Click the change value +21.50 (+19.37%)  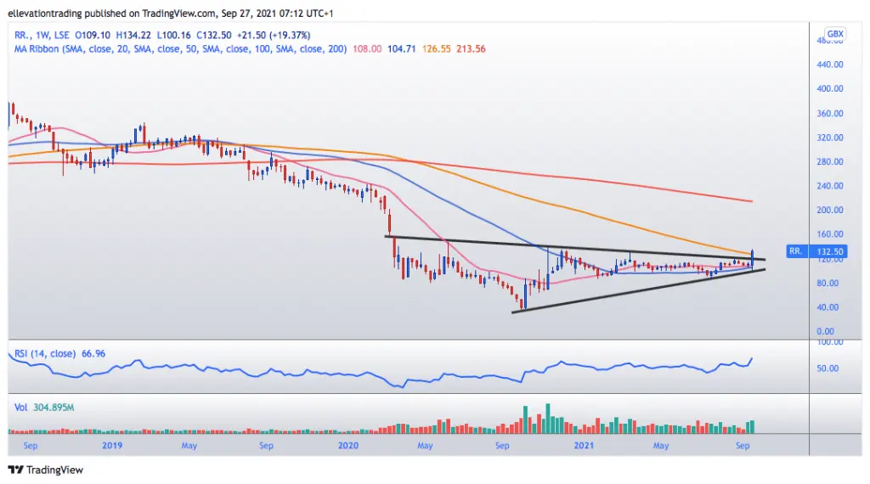pos(274,35)
